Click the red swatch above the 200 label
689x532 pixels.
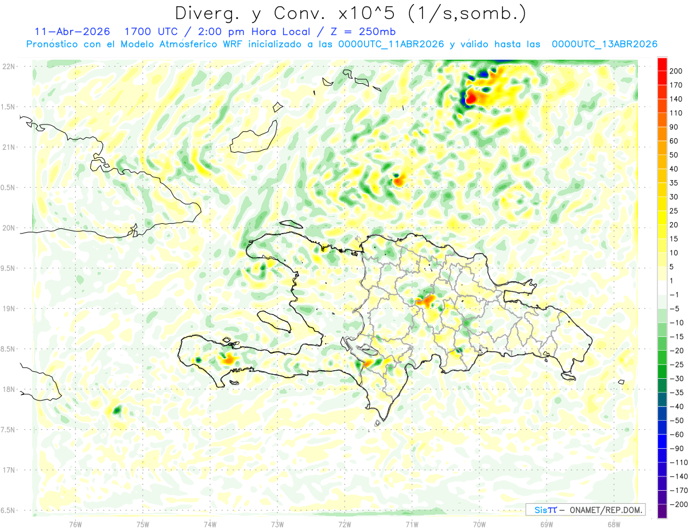pos(662,63)
